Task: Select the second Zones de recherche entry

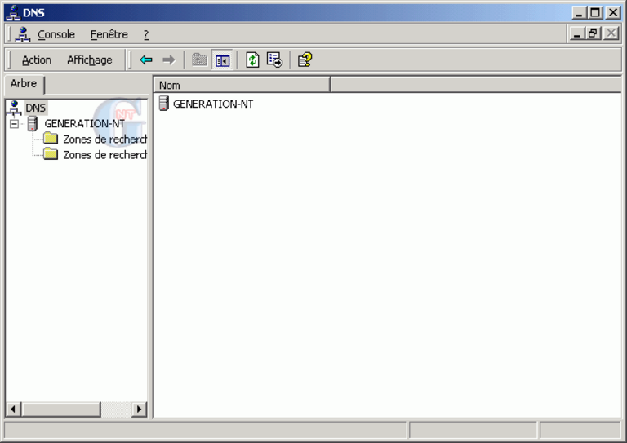Action: click(x=104, y=154)
